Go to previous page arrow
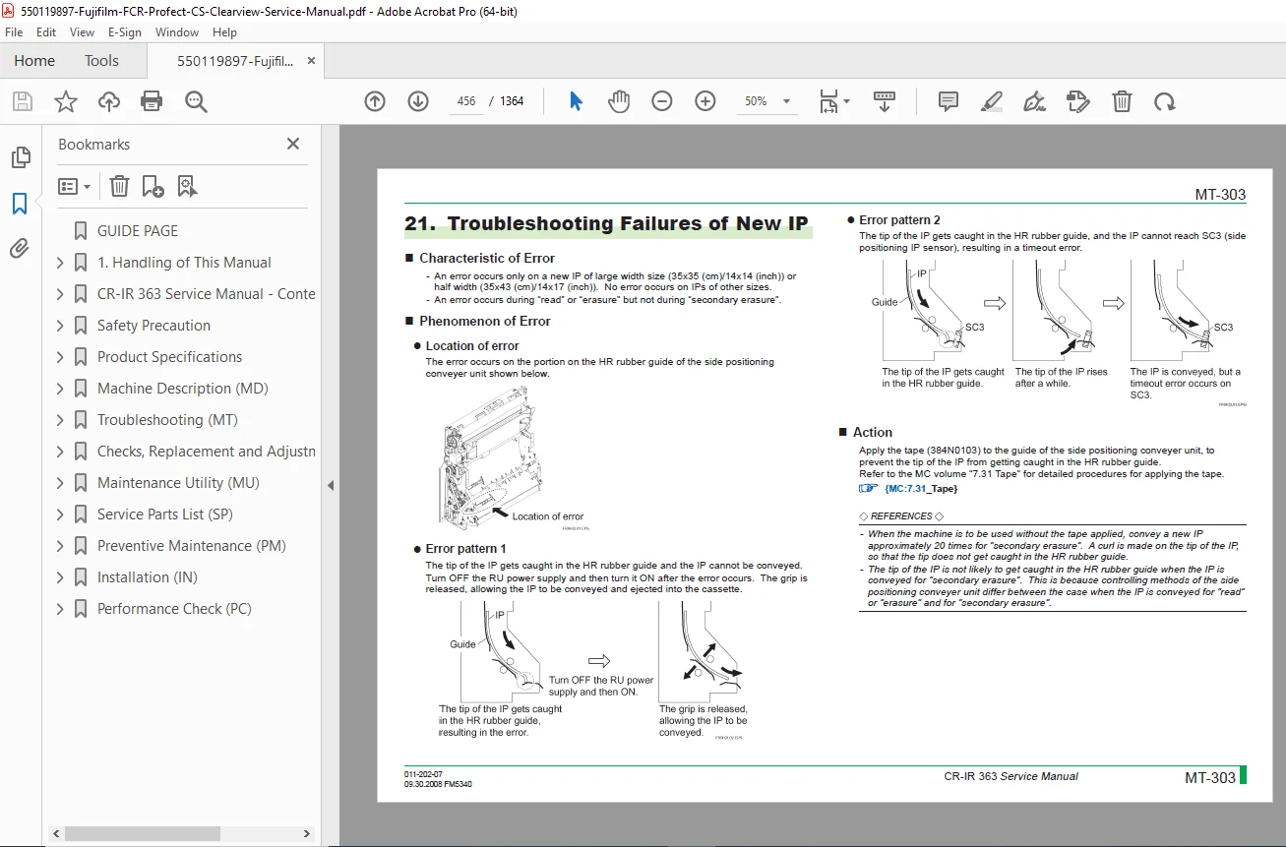 point(375,101)
